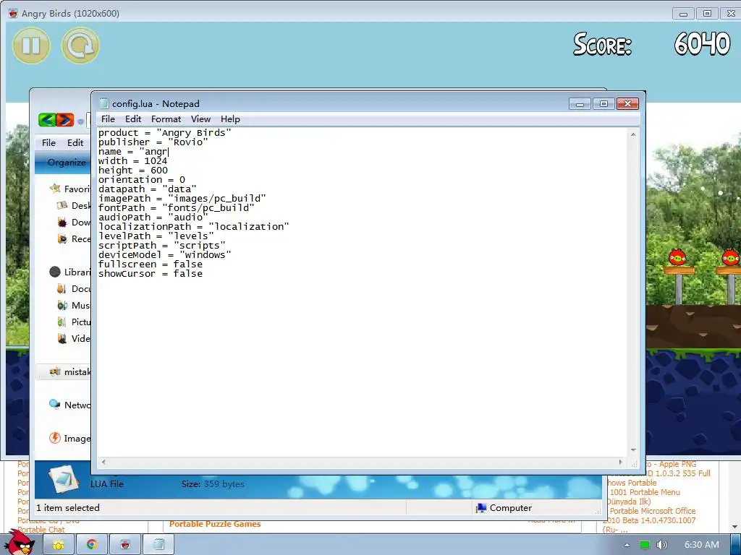The width and height of the screenshot is (741, 555).
Task: Click the score value 6040
Action: (x=702, y=44)
